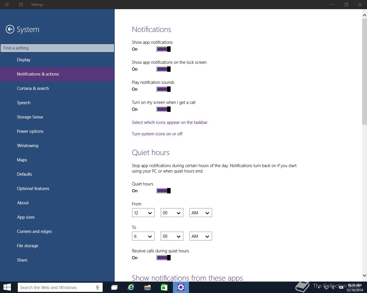Open File Explorer from taskbar
This screenshot has height=293, width=367.
[x=148, y=287]
